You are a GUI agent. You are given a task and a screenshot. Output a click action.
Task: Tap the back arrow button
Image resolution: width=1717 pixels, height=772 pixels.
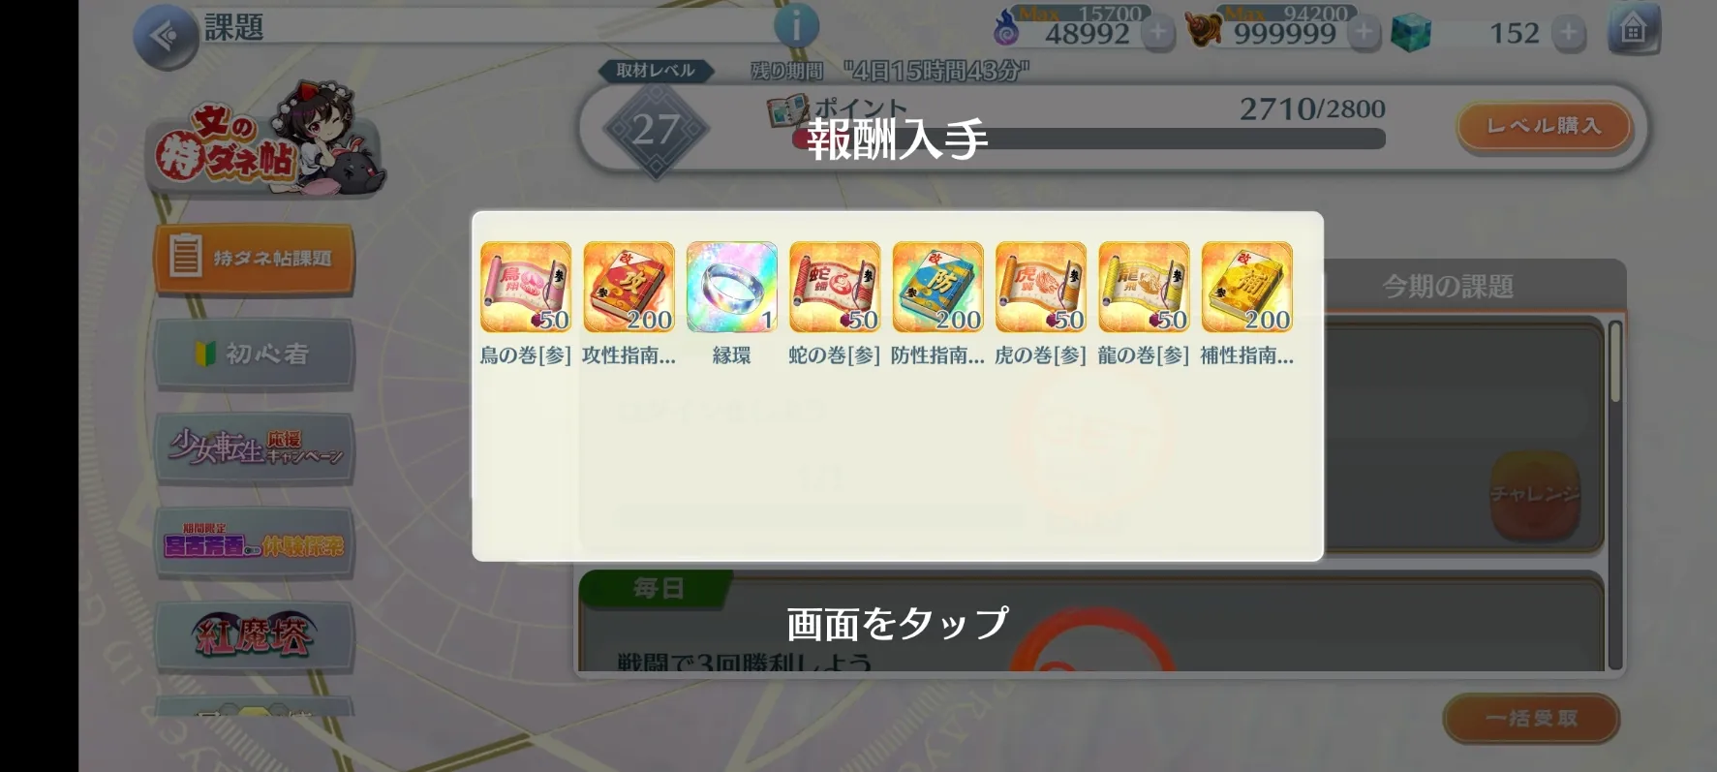[x=165, y=37]
